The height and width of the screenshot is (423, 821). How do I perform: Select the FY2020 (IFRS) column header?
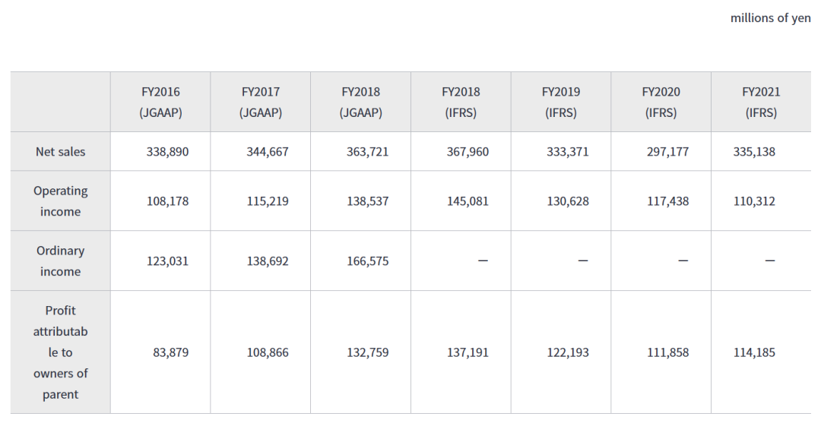[x=661, y=102]
